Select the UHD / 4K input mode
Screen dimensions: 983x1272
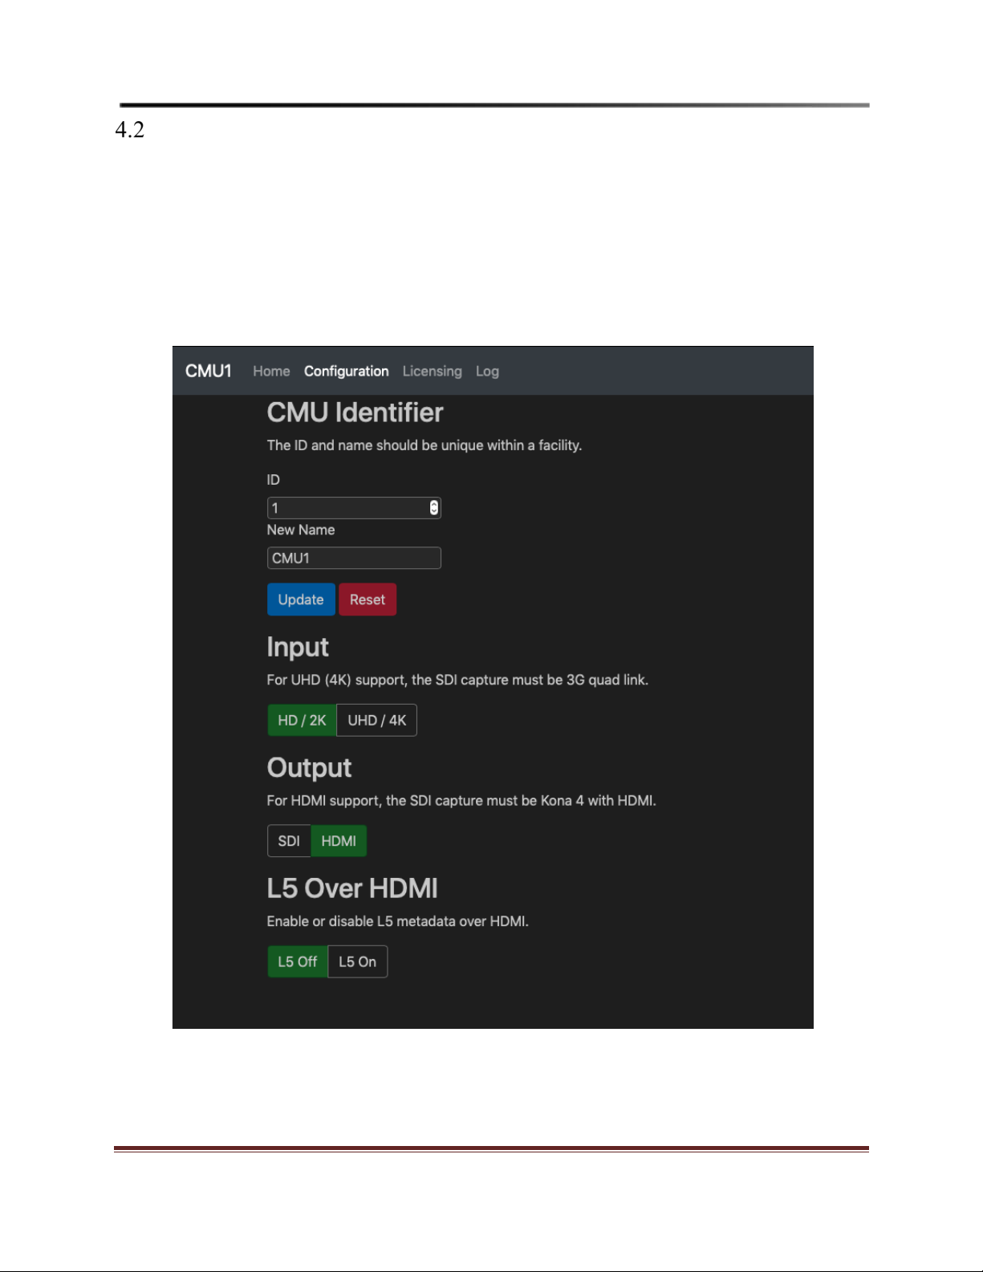(x=377, y=721)
